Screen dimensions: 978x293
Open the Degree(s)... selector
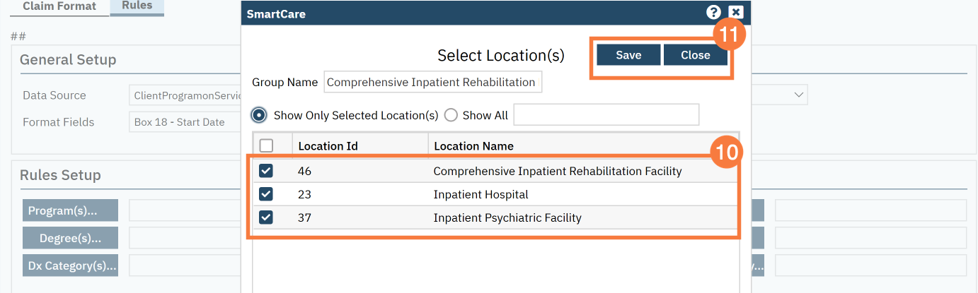[71, 238]
